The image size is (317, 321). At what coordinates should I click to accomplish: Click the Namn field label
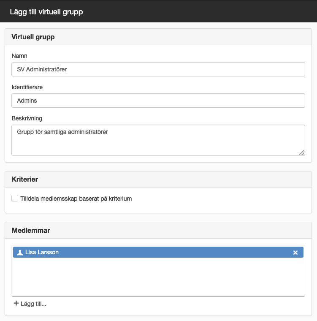click(19, 56)
